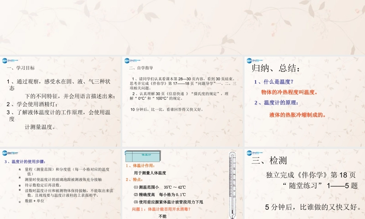Image resolution: width=365 pixels, height=219 pixels.
Task: Click '⑵ 精确度高 每小格为 0.1℃'
Action: click(160, 195)
